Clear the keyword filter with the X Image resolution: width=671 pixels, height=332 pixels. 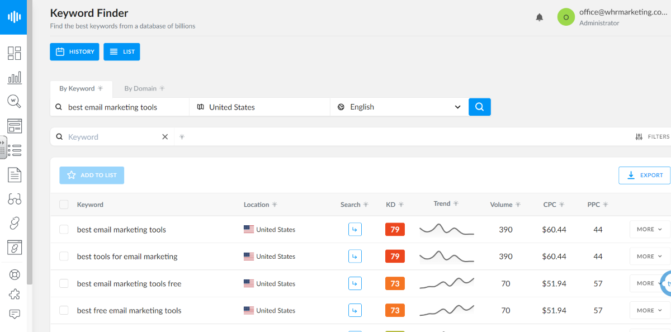point(165,137)
